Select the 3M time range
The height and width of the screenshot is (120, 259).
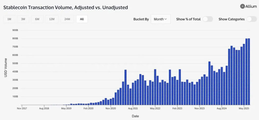[23, 19]
